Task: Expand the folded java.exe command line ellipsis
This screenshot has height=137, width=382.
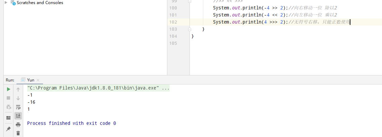Action: point(166,89)
